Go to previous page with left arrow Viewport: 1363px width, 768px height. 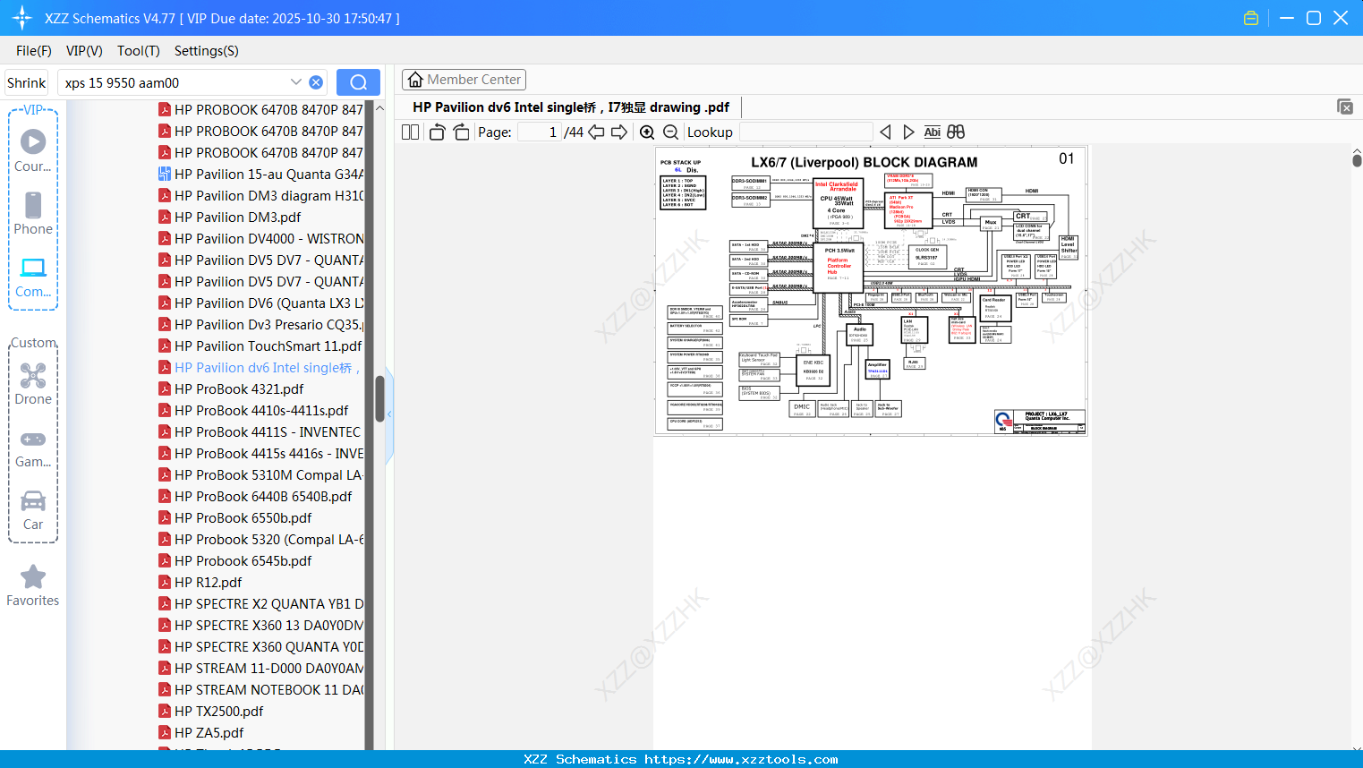[596, 132]
